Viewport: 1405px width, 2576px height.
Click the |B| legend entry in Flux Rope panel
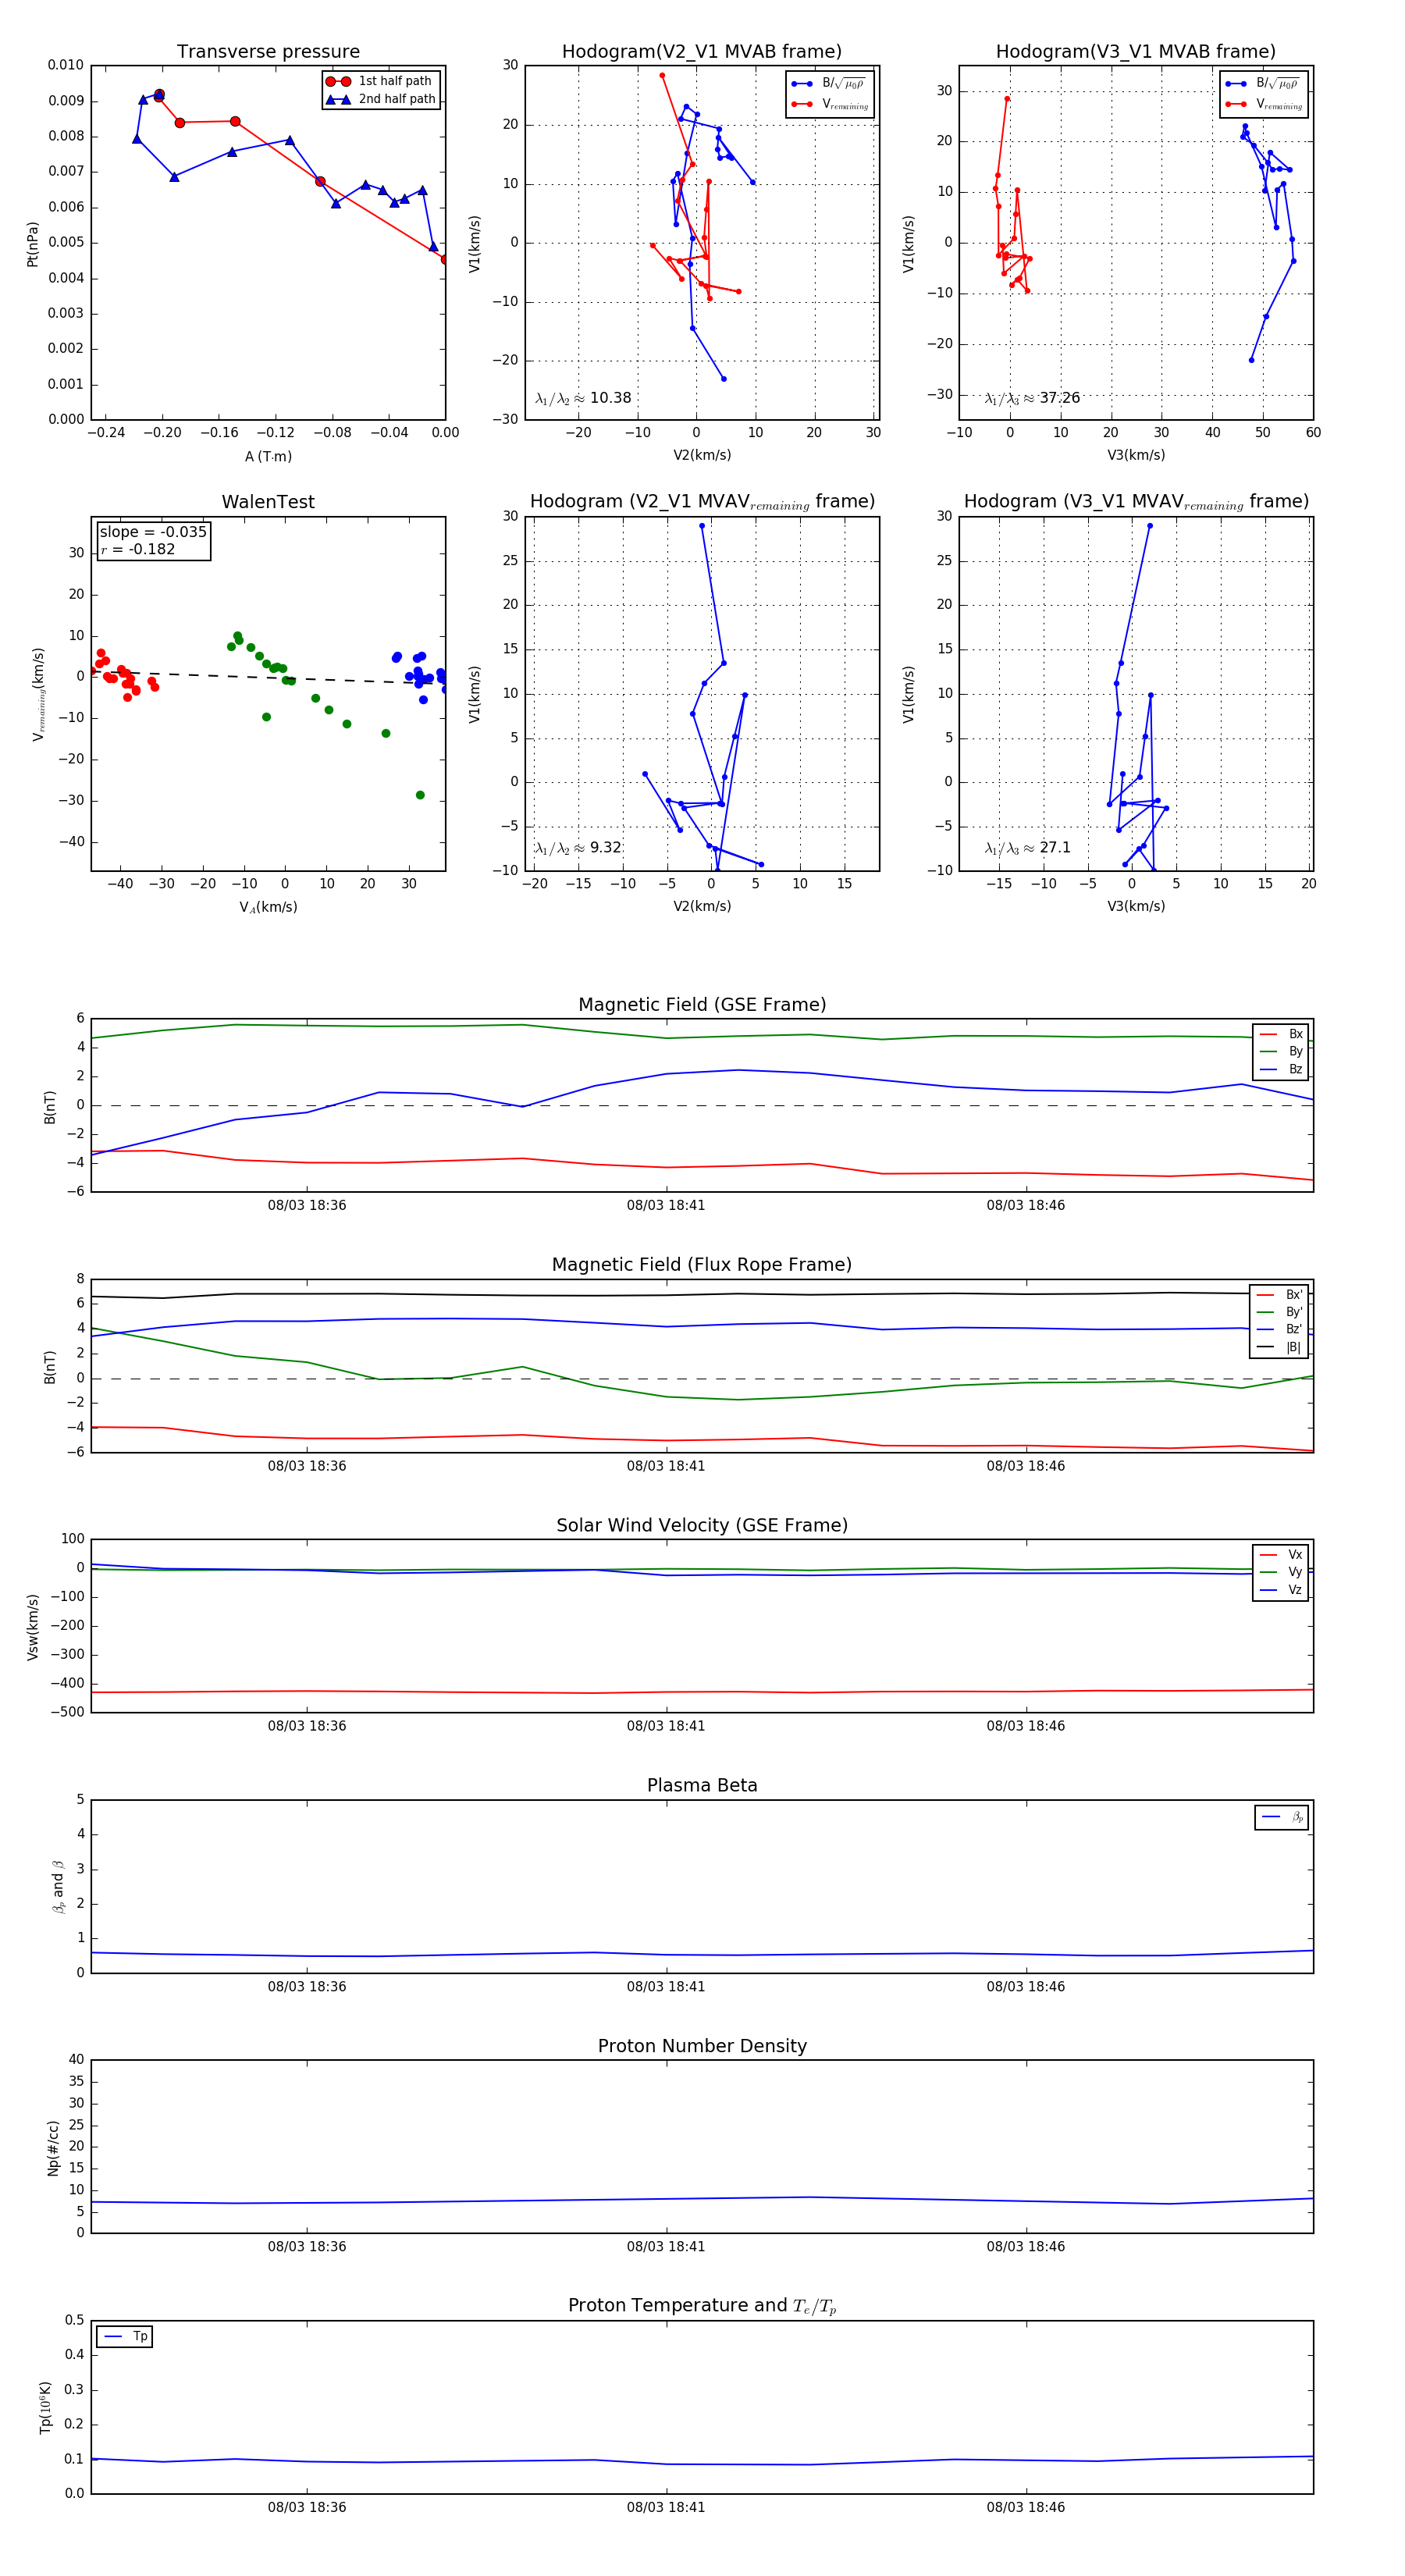pyautogui.click(x=1279, y=1347)
